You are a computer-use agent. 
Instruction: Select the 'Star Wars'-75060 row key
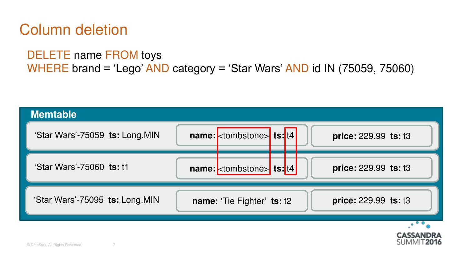(x=82, y=167)
